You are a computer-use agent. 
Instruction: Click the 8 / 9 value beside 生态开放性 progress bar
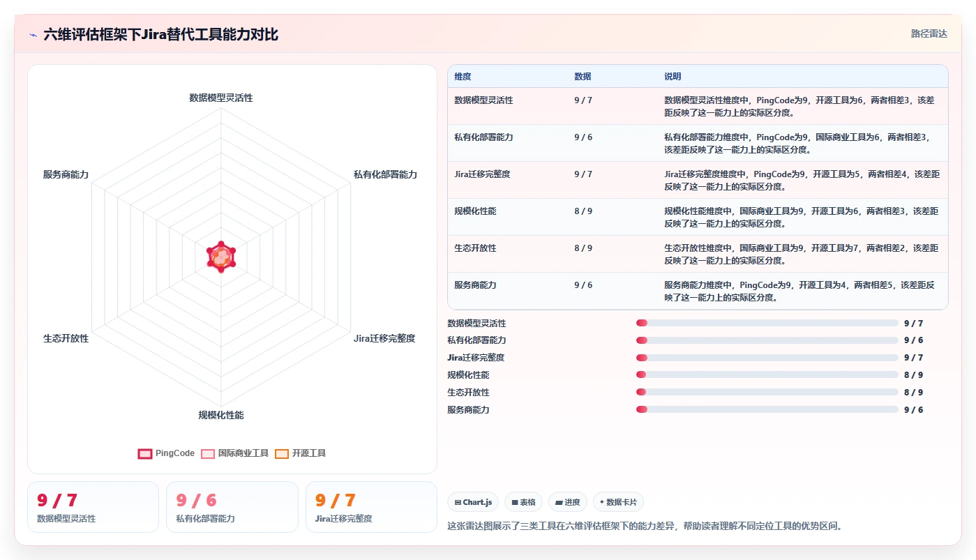point(913,393)
